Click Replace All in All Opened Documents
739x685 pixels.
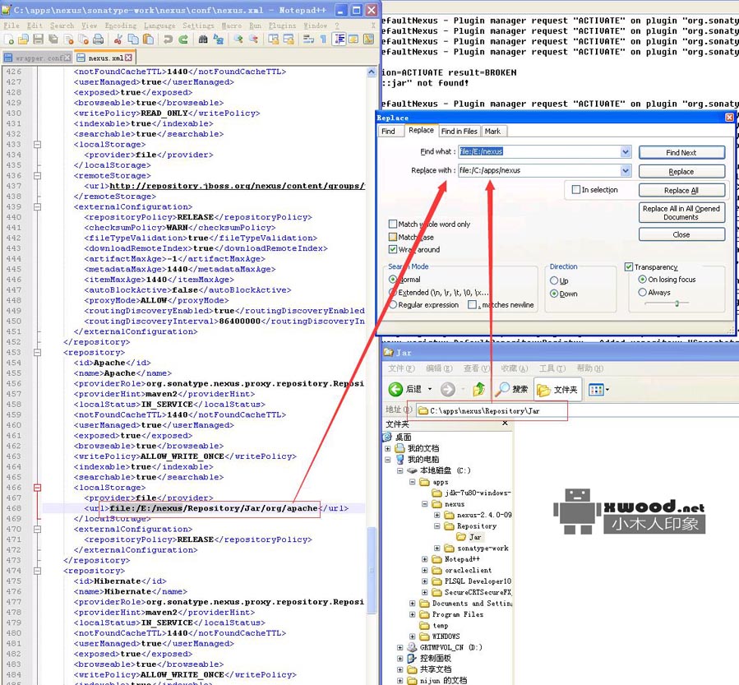coord(681,213)
